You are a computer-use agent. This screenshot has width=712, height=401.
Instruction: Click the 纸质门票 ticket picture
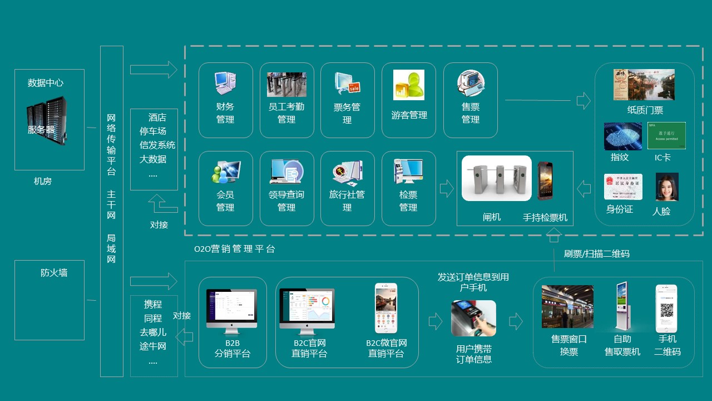(644, 85)
